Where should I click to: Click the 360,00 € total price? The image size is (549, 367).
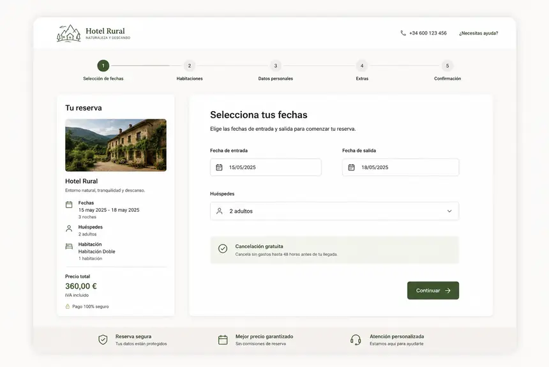point(81,286)
